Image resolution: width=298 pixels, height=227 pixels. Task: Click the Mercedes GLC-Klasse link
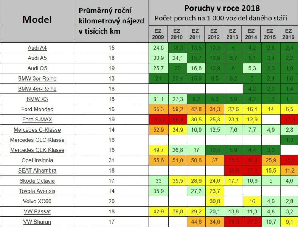point(37,140)
